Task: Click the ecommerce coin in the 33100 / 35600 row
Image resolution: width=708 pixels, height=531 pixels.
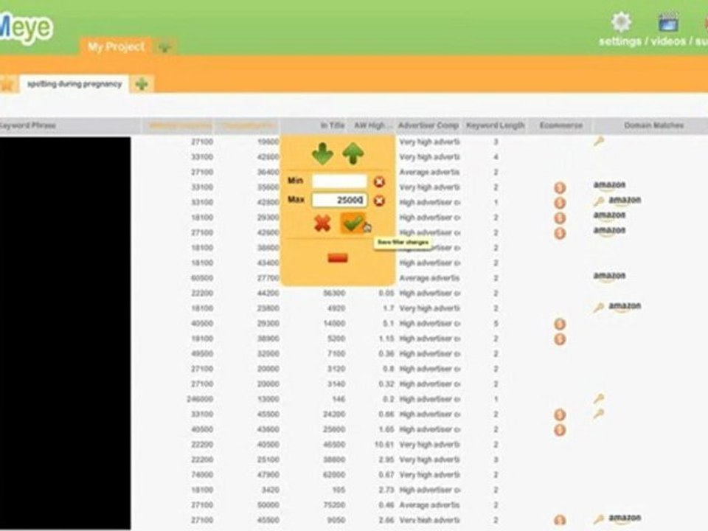Action: pyautogui.click(x=560, y=188)
